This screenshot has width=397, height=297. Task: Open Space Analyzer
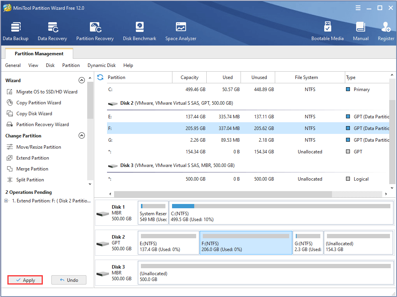click(x=181, y=32)
